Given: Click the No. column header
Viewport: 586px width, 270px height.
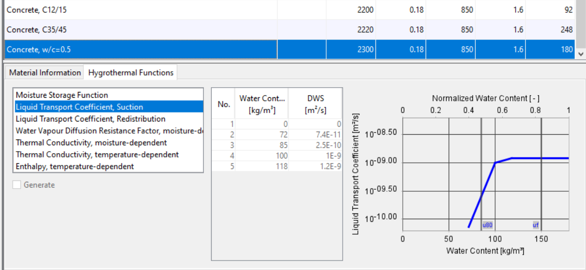Looking at the screenshot, I should point(223,104).
